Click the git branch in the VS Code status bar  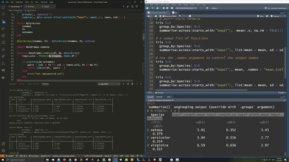(x=10, y=156)
